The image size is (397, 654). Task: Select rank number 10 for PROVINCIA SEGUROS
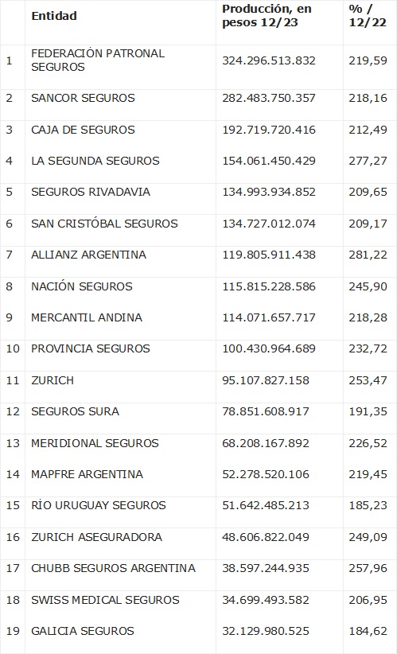[x=13, y=349]
